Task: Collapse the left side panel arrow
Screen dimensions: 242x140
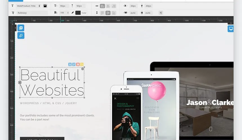Action: click(x=15, y=28)
